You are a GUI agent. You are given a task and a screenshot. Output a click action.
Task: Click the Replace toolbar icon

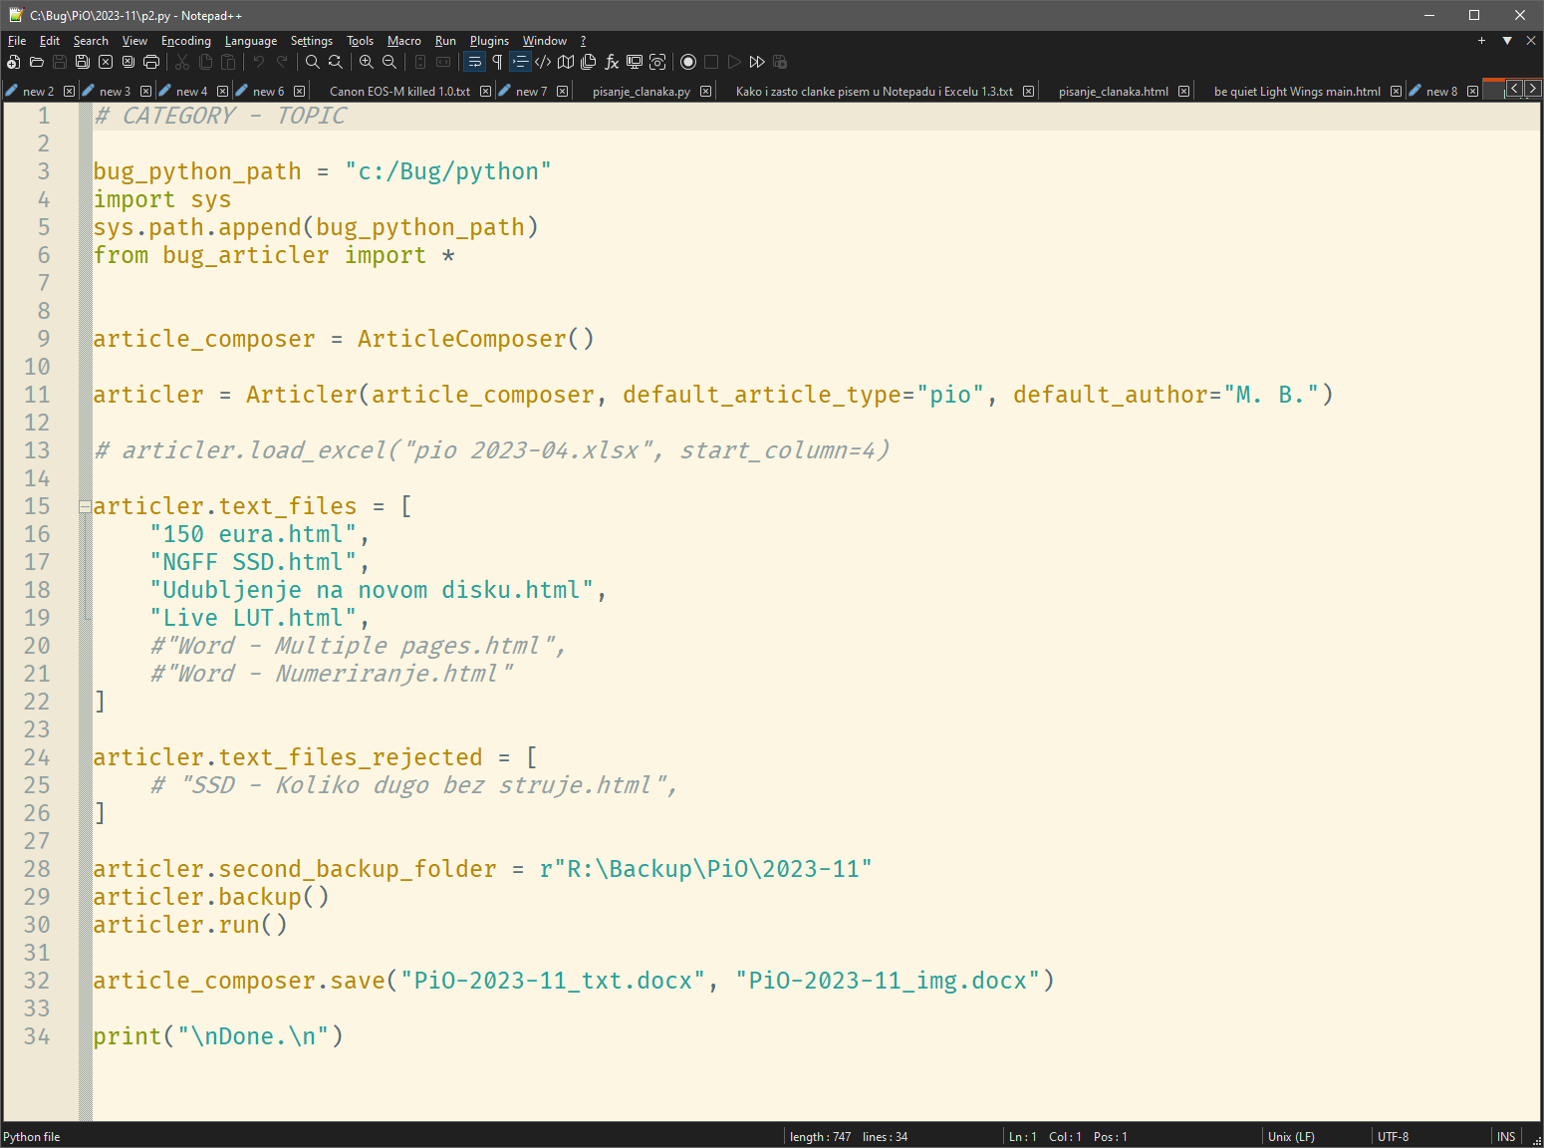[336, 62]
